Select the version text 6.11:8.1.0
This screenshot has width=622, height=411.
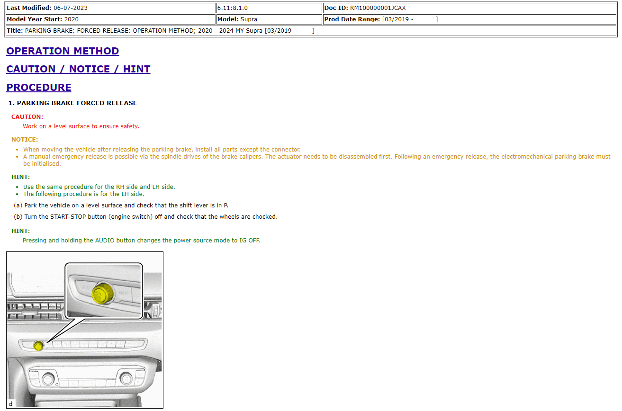point(233,8)
